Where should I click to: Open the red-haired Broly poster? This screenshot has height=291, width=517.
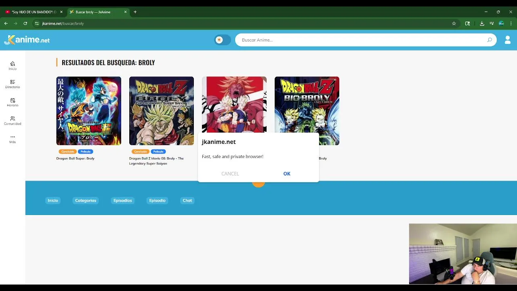click(x=234, y=104)
